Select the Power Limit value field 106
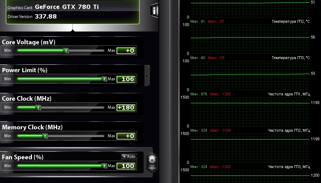 [x=126, y=79]
